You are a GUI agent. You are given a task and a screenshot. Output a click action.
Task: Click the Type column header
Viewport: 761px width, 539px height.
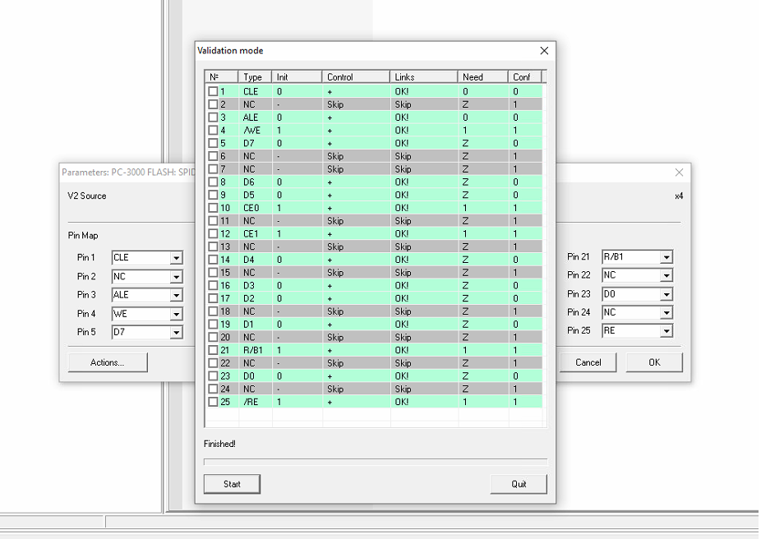tap(255, 77)
